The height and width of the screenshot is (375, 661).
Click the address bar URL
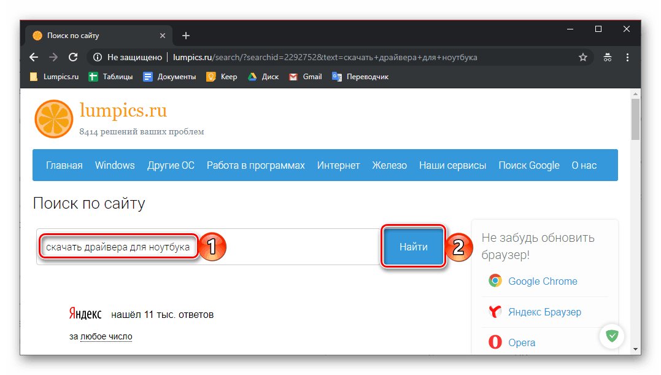pos(325,57)
